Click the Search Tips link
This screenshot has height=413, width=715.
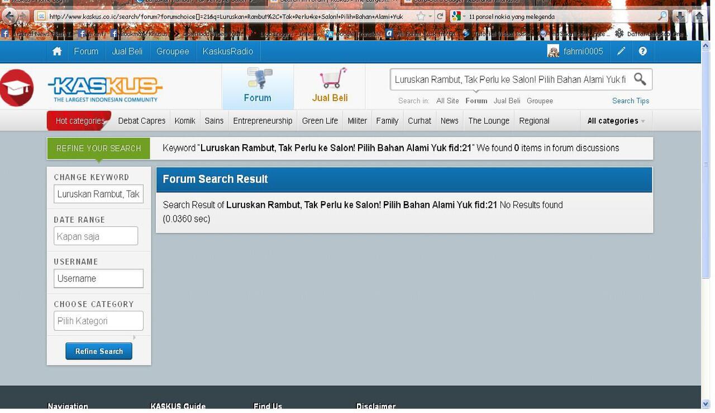click(x=631, y=101)
